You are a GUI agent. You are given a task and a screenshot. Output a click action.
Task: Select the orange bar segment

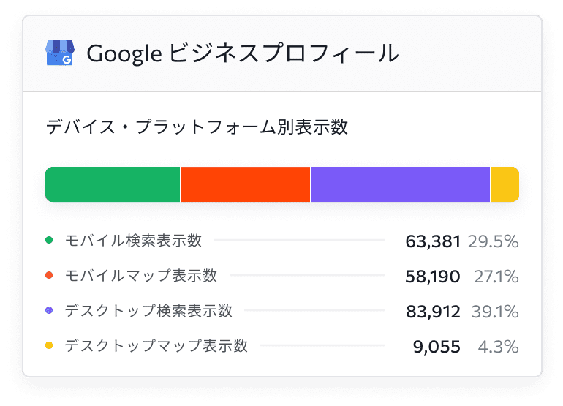tap(246, 184)
